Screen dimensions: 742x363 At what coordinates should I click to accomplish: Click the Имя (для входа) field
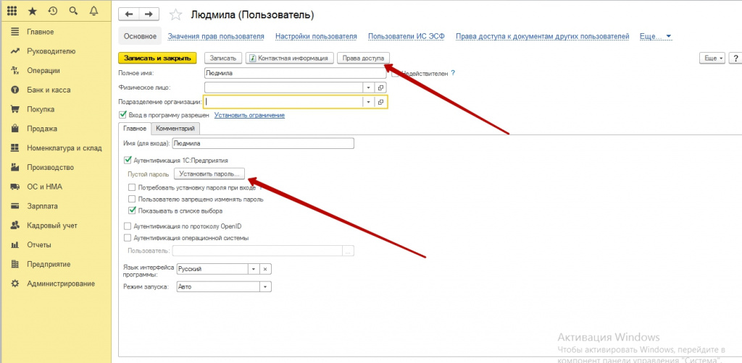(x=262, y=143)
